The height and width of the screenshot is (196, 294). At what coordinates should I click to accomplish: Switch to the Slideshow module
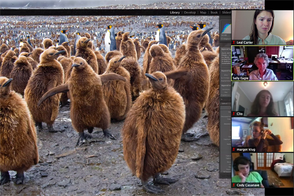(226, 12)
